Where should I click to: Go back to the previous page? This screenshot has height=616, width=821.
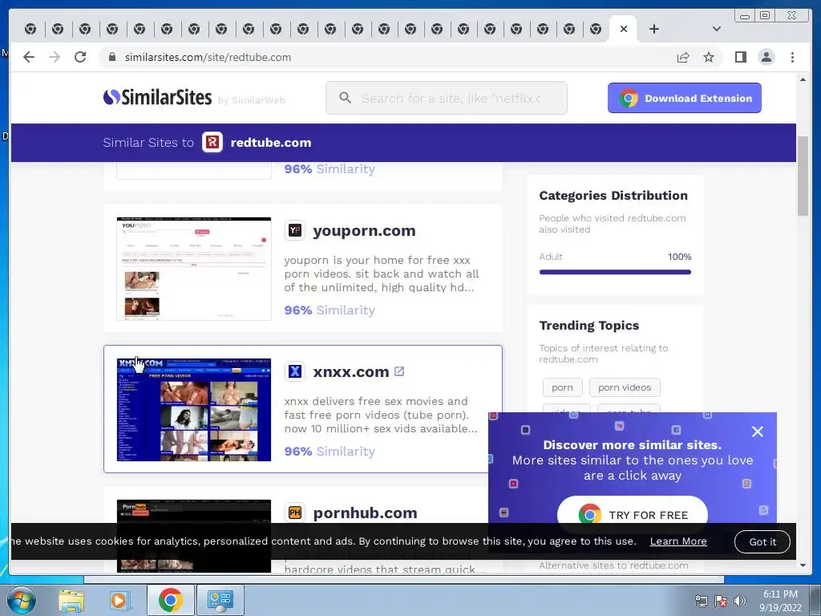[29, 57]
